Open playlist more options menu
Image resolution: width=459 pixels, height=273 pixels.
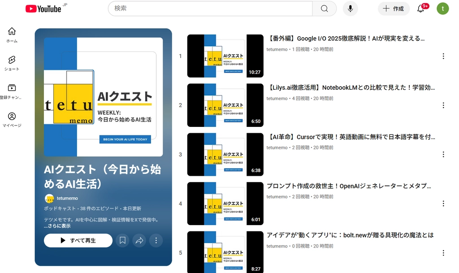click(x=156, y=241)
